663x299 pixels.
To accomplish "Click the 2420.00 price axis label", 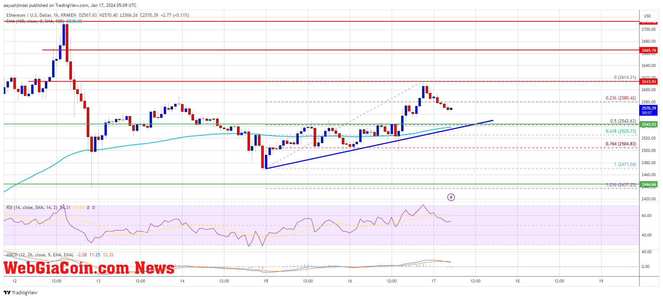I will tap(649, 199).
